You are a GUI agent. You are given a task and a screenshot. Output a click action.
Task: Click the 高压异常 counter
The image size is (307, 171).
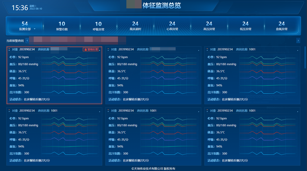pyautogui.click(x=209, y=26)
